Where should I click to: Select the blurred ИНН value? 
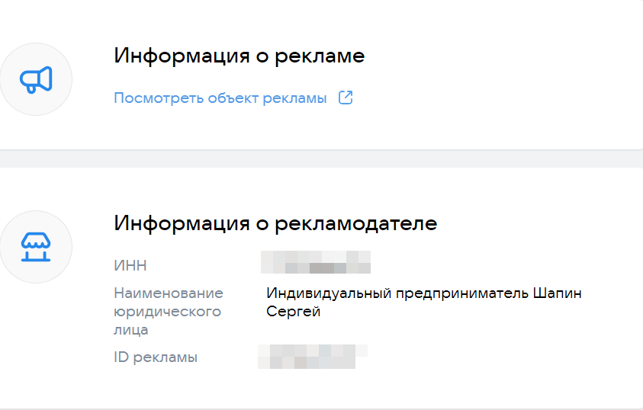point(315,261)
